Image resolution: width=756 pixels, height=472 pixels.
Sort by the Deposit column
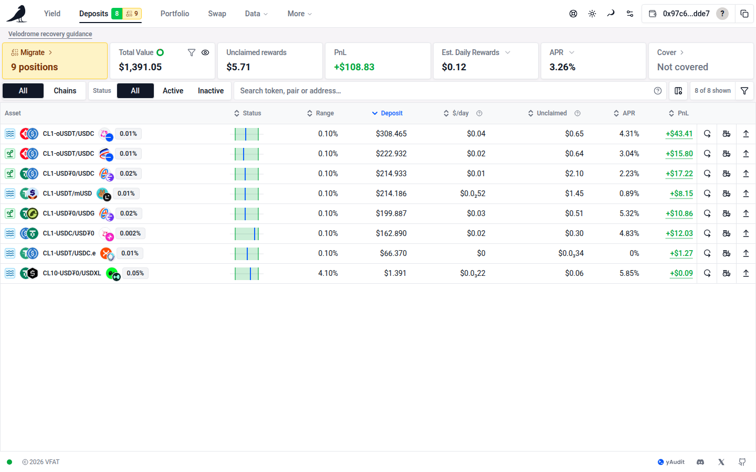coord(387,113)
